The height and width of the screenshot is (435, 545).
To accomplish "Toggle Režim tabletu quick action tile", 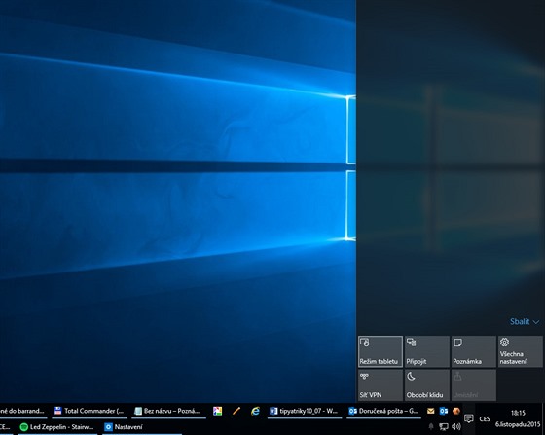I will 381,351.
